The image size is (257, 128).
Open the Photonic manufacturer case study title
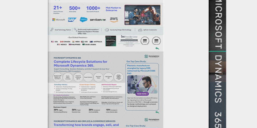click(141, 70)
